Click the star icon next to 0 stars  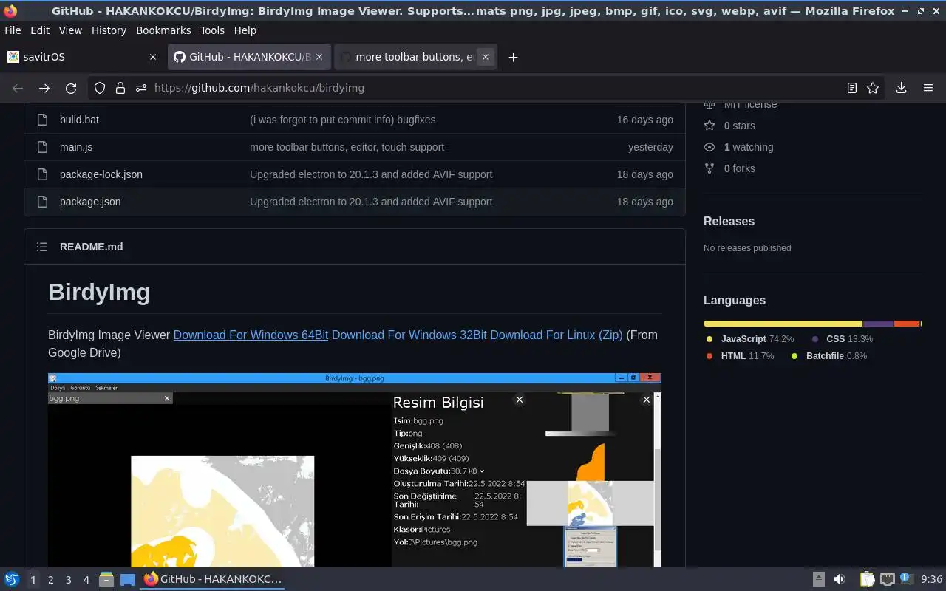pos(709,126)
